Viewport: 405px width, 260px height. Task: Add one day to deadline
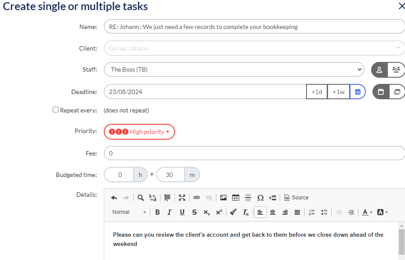coord(317,92)
